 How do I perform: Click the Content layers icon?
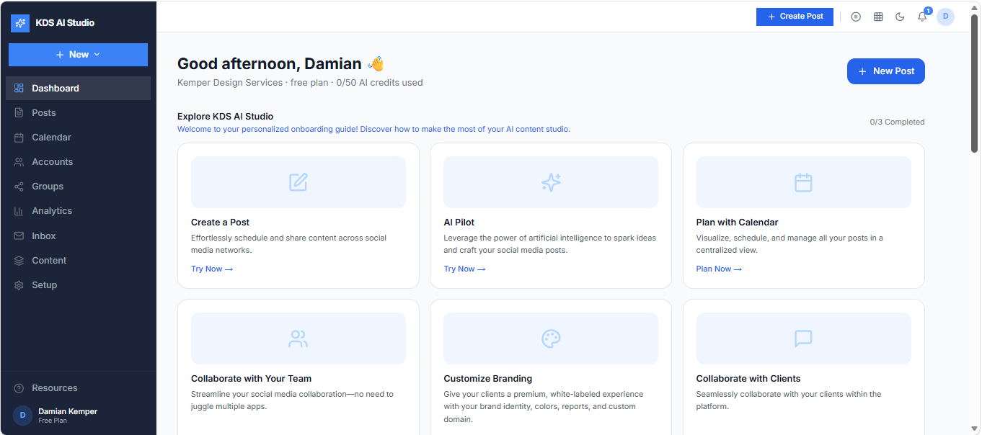pyautogui.click(x=19, y=261)
